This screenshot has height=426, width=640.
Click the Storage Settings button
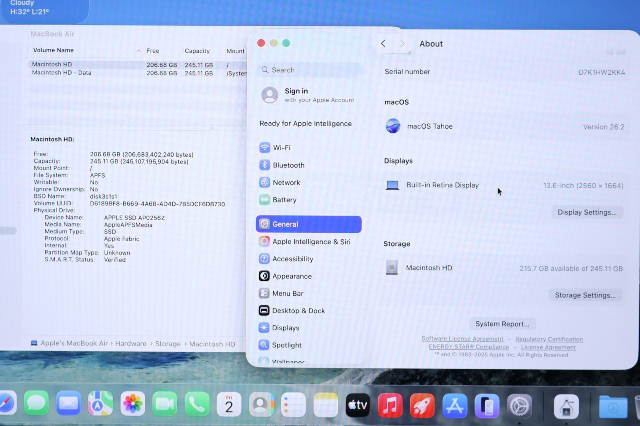[585, 295]
